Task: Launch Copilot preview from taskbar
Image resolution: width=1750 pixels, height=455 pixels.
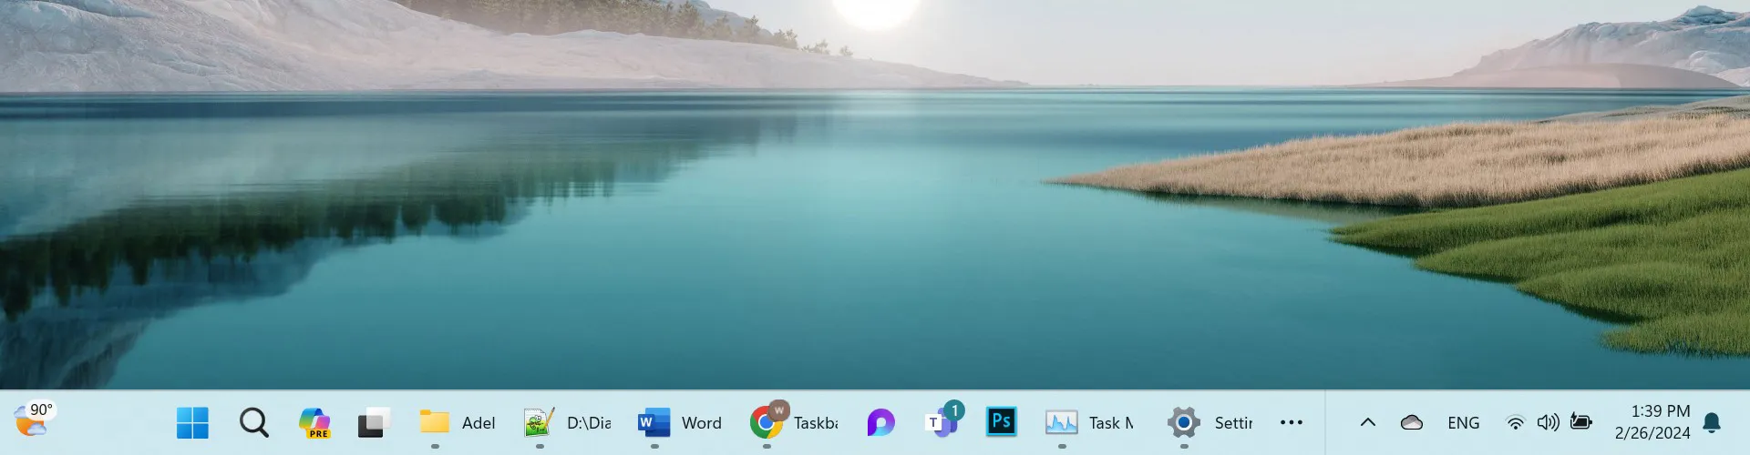Action: tap(314, 422)
